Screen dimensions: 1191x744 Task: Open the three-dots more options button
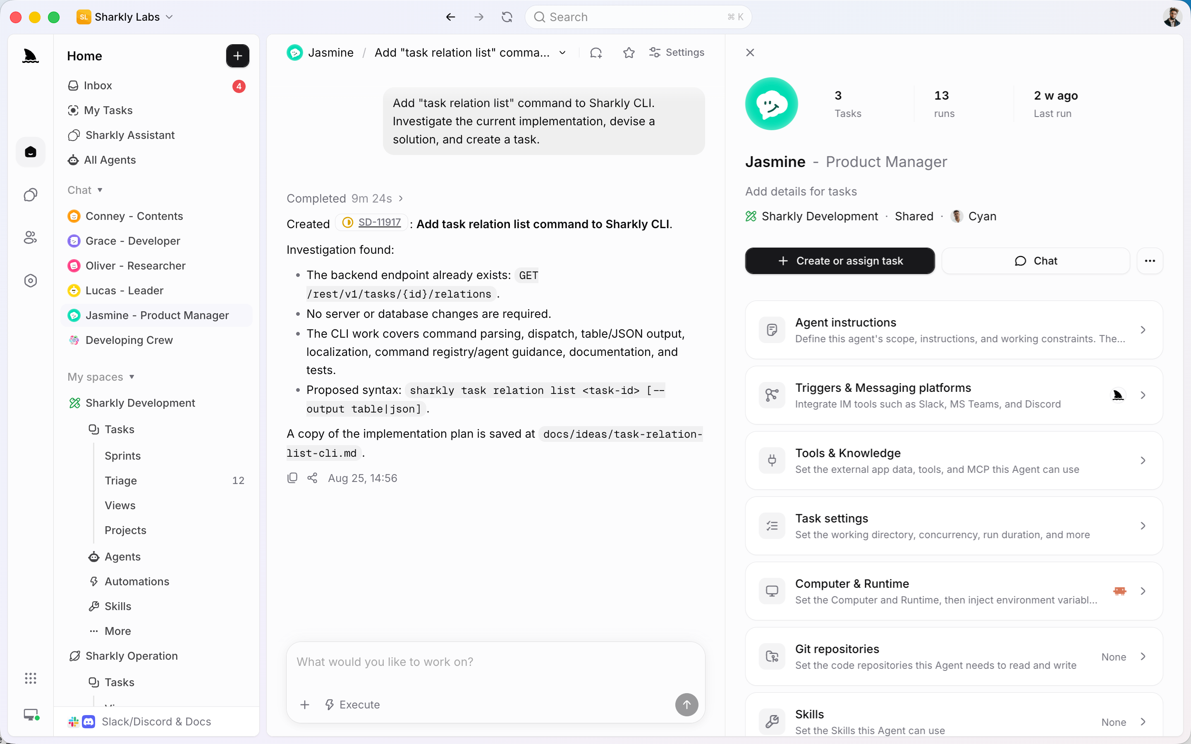pyautogui.click(x=1150, y=261)
